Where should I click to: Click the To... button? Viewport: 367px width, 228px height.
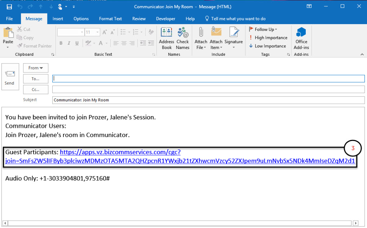pos(36,79)
